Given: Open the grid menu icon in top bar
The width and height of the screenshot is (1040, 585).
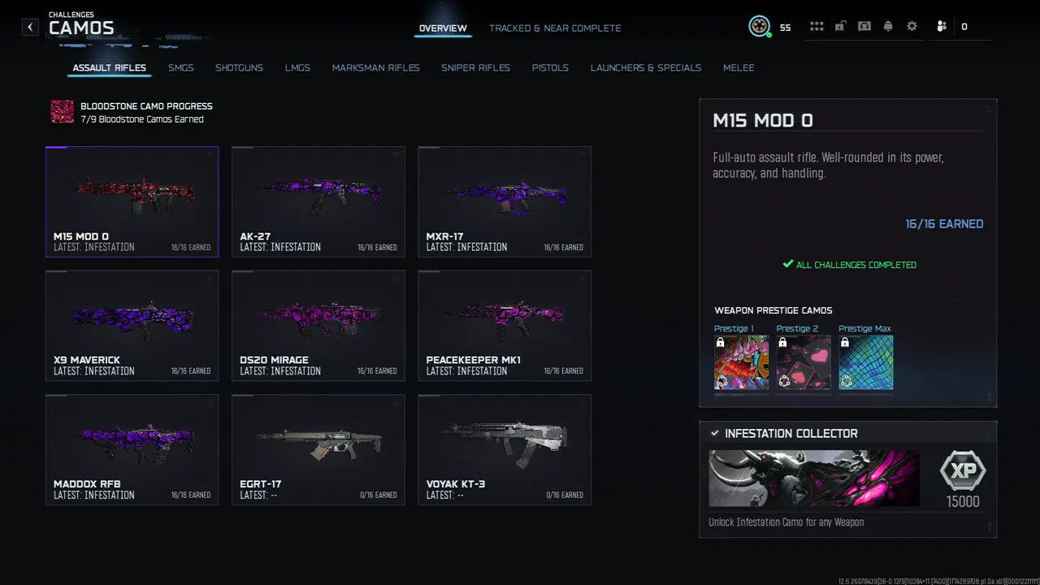Looking at the screenshot, I should (x=817, y=26).
